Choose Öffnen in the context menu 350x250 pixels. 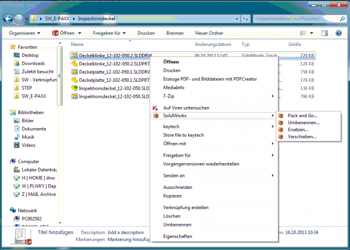point(171,62)
